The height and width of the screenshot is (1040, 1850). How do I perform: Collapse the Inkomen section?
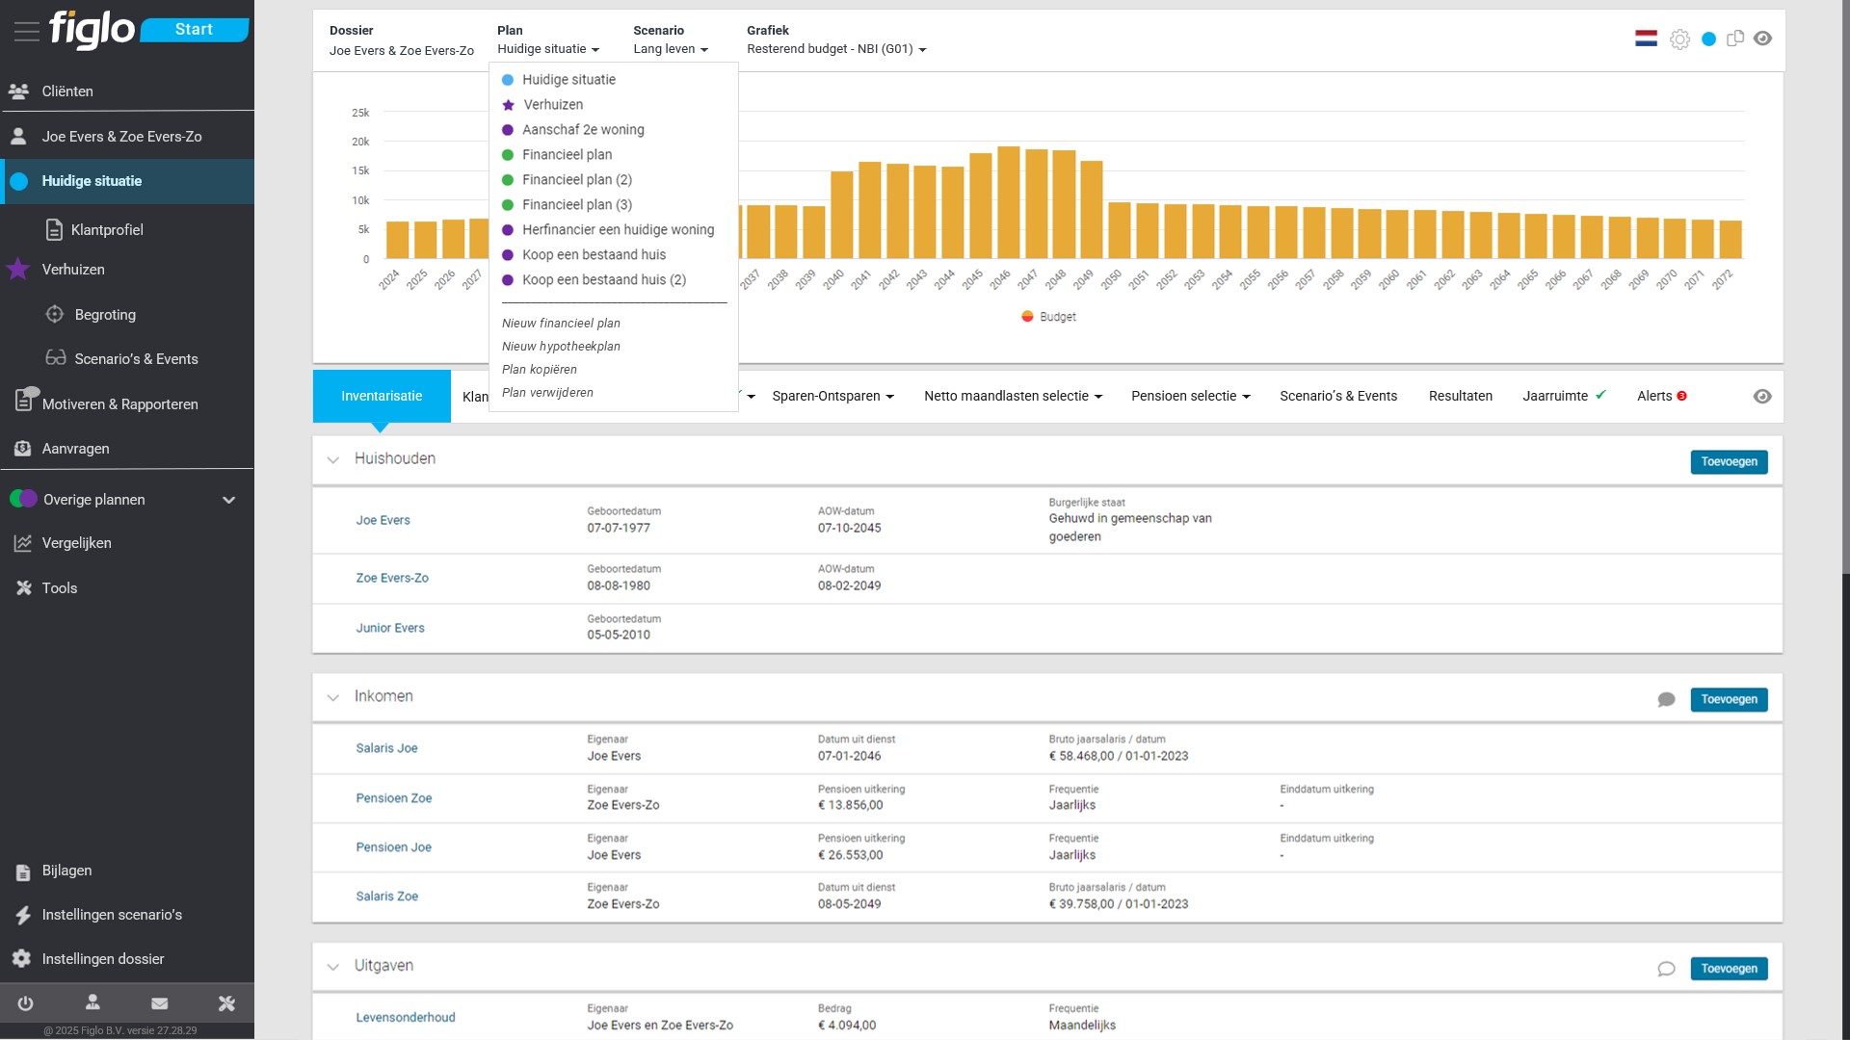(332, 697)
